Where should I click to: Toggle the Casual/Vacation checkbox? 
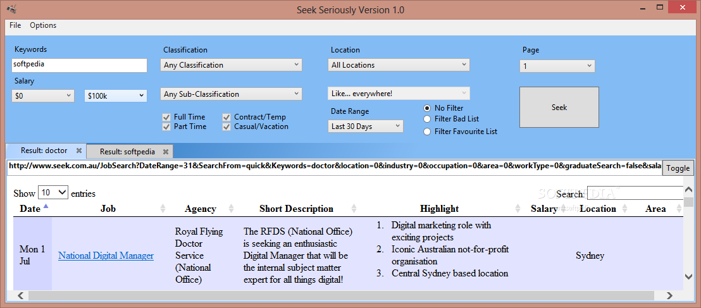(x=226, y=126)
